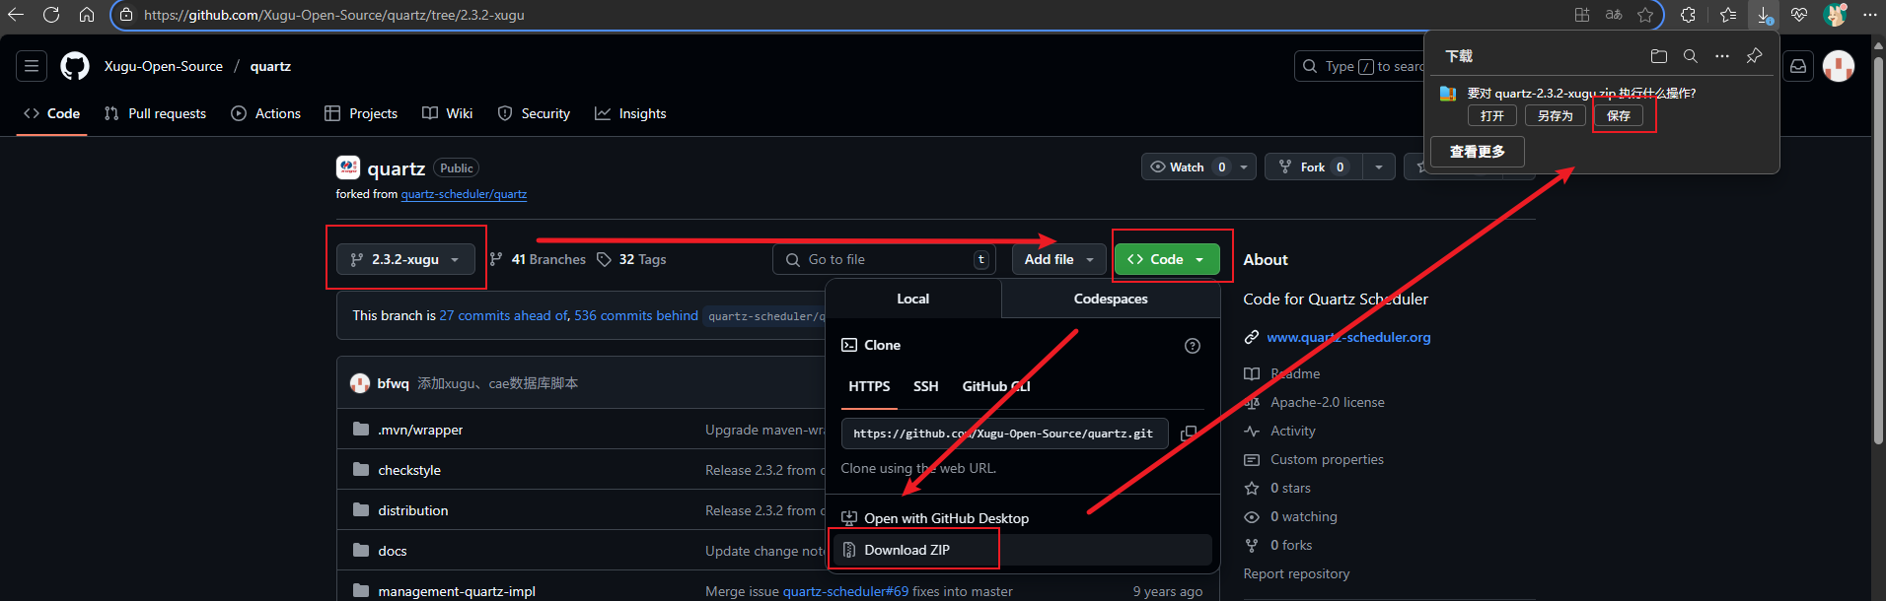Viewport: 1886px width, 601px height.
Task: Expand the Fork dropdown arrow
Action: coord(1378,167)
